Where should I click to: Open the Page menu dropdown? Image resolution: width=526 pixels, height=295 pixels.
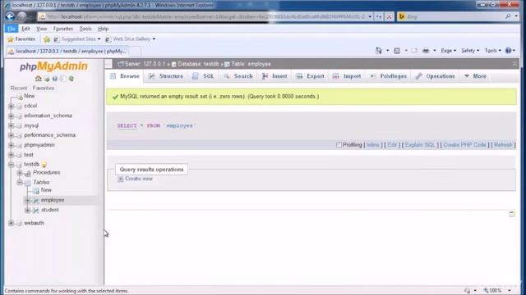point(449,51)
